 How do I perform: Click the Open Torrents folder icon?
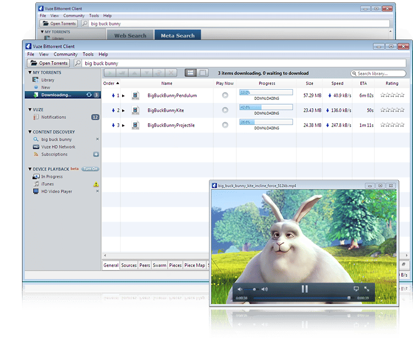point(34,63)
